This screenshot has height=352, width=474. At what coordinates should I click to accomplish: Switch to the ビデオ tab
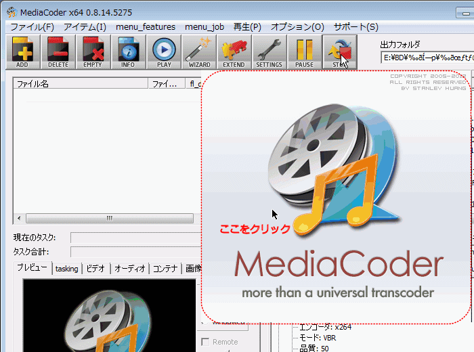tap(95, 269)
